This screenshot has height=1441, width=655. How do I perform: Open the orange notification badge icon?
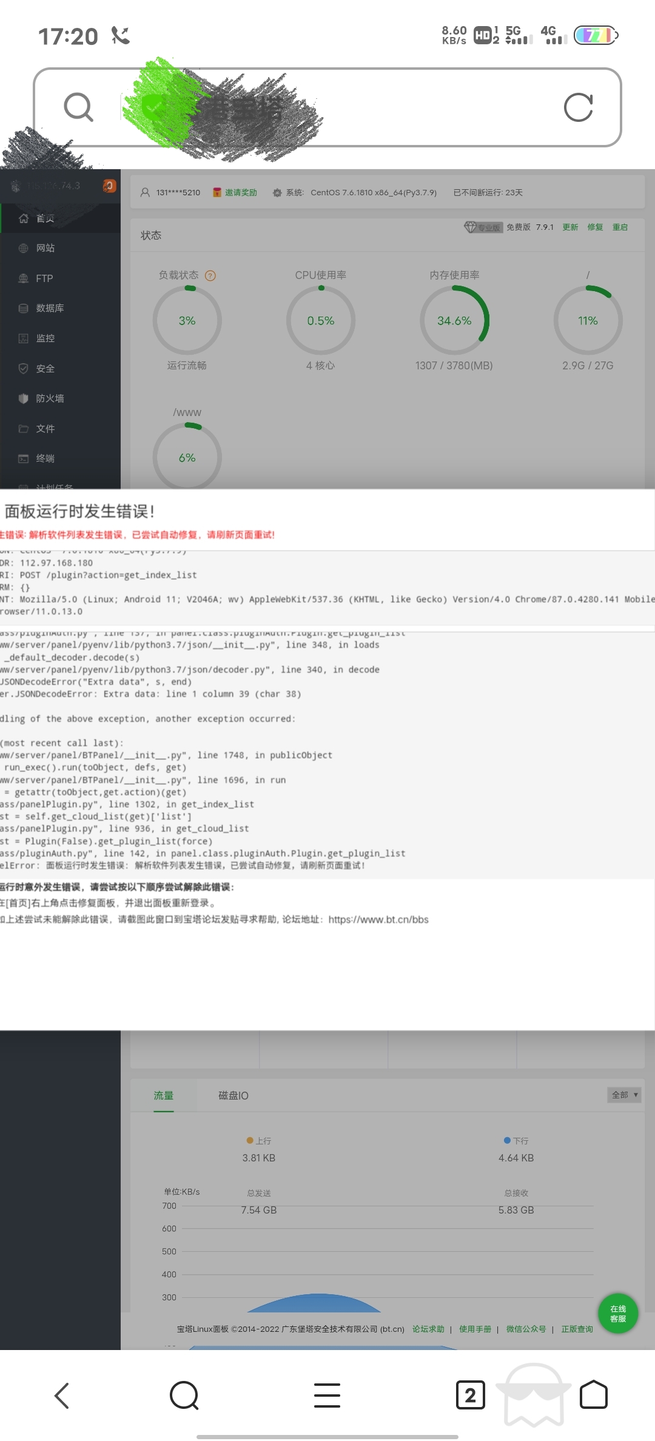pos(109,186)
